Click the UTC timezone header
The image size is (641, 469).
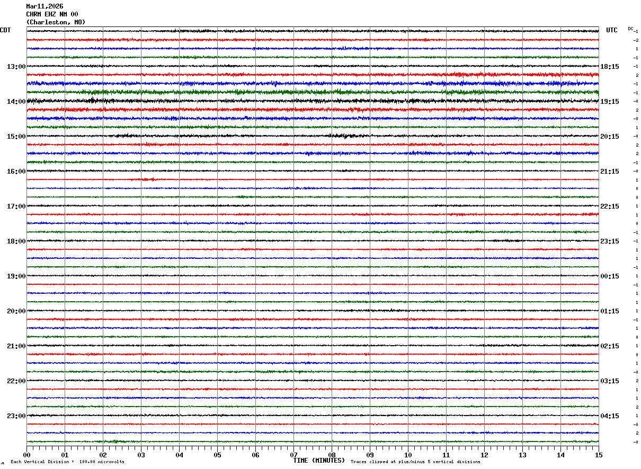(612, 30)
